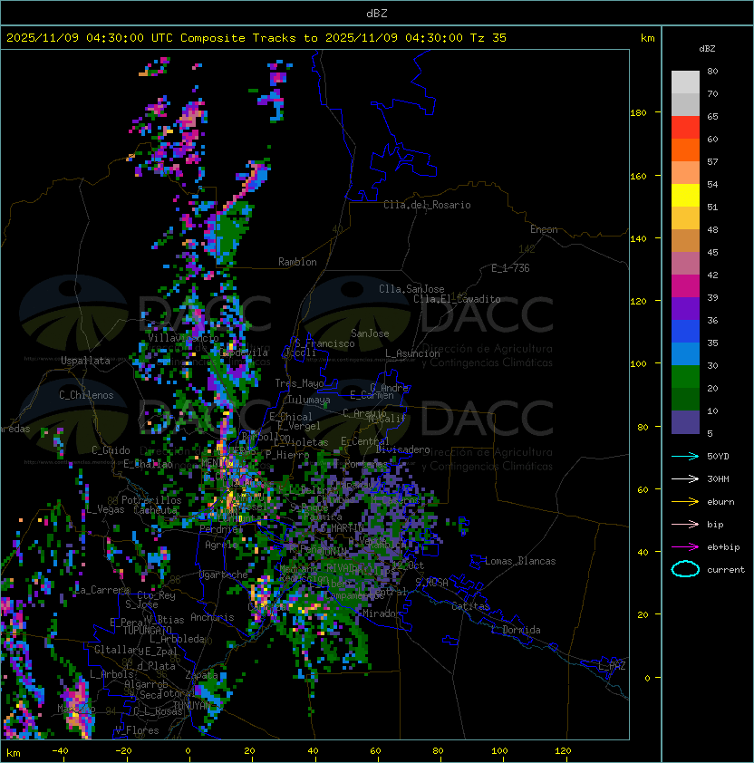The image size is (754, 763).
Task: Click the 'dBZ' title at the top center
Action: pyautogui.click(x=377, y=13)
